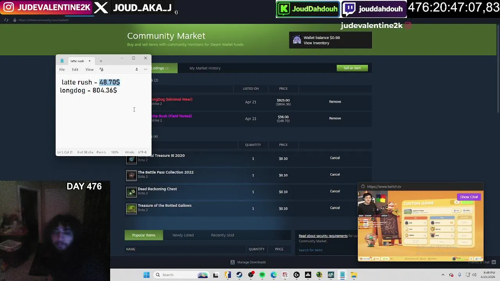The image size is (500, 281).
Task: Open the Notepad View menu
Action: [x=89, y=69]
